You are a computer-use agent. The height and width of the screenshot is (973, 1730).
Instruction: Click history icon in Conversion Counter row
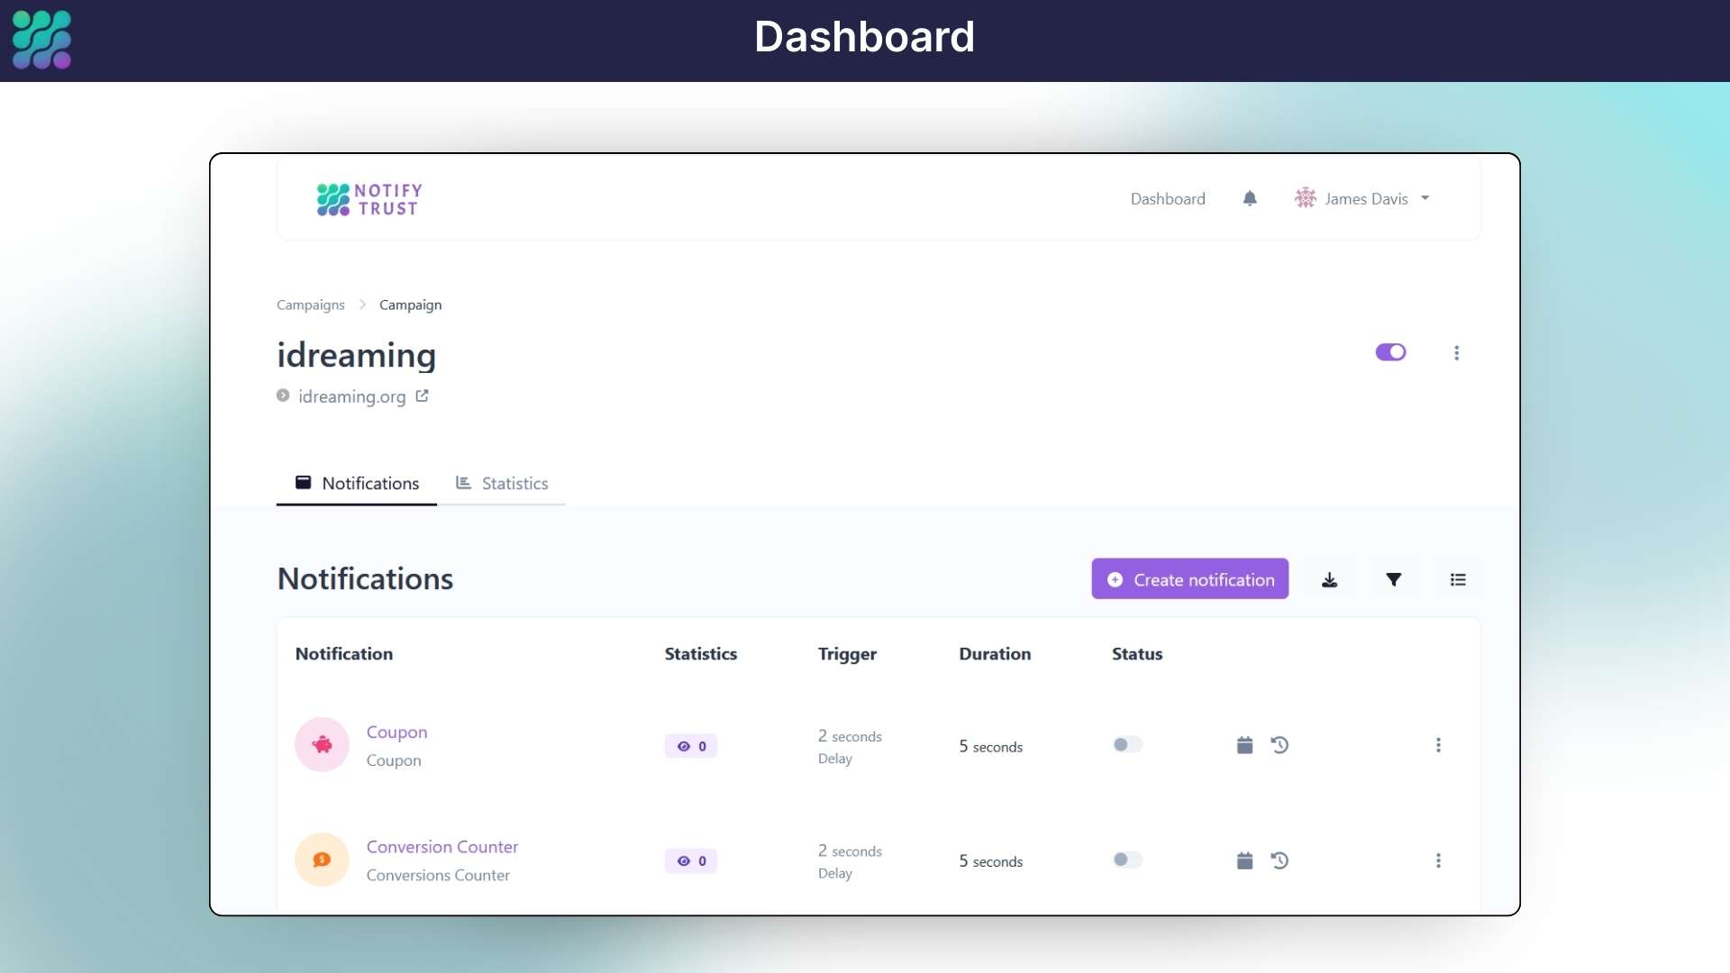[x=1279, y=860]
